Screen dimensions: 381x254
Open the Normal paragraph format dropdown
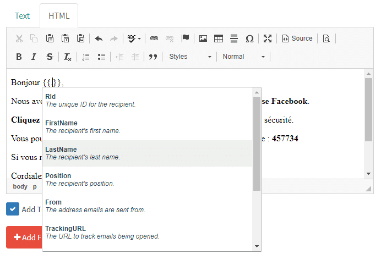(x=243, y=57)
